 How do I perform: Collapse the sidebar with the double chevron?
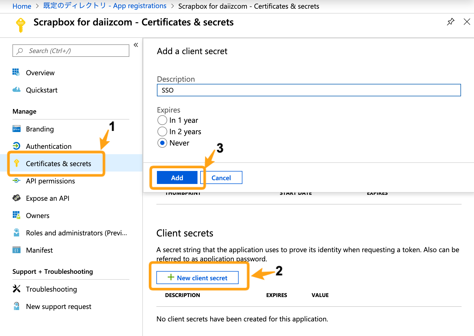(136, 45)
